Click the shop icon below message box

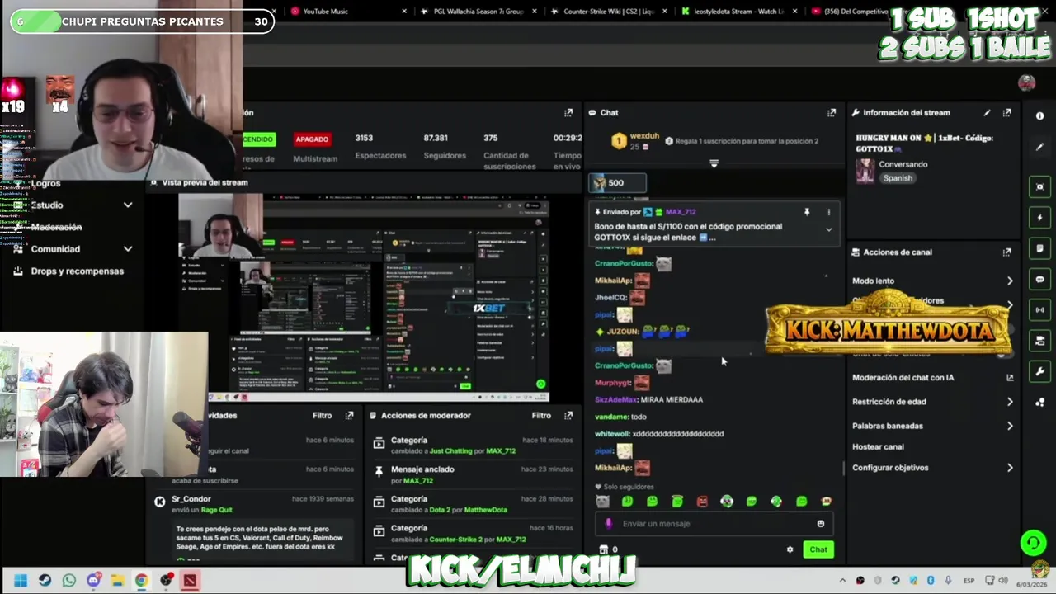(603, 549)
